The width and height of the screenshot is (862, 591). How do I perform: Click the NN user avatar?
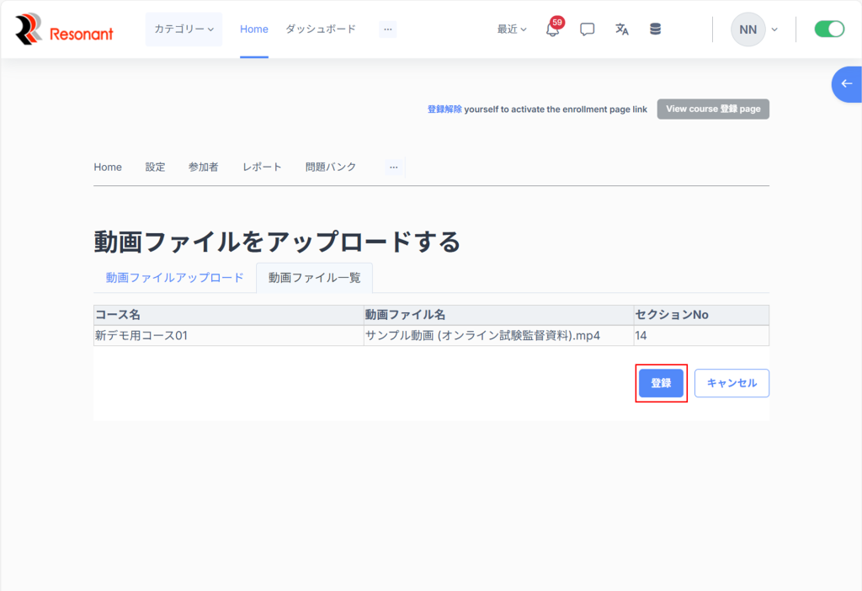tap(748, 29)
